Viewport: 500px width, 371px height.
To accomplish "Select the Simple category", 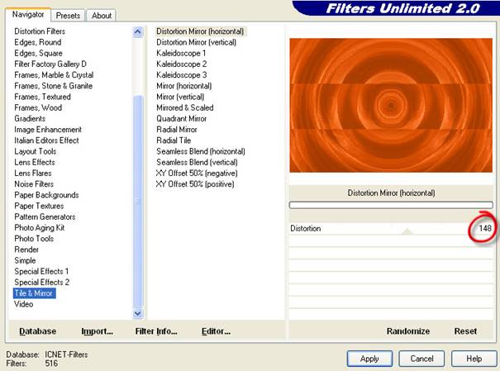I will pos(25,260).
